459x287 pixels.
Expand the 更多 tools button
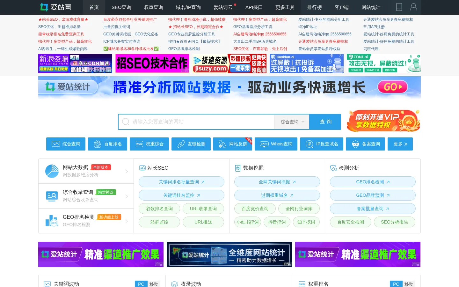[x=400, y=144]
